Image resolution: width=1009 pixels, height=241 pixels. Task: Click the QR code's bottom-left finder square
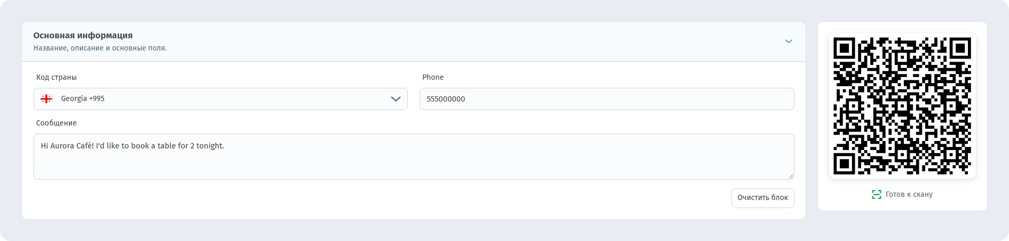pyautogui.click(x=844, y=164)
